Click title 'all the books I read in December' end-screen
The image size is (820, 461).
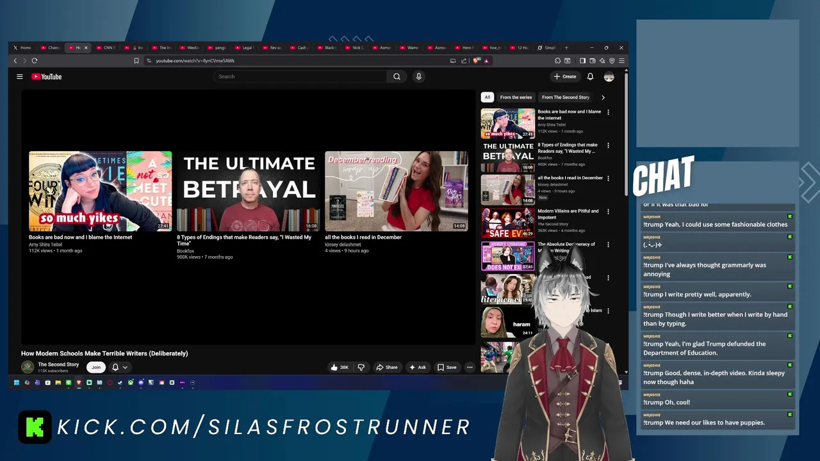363,237
